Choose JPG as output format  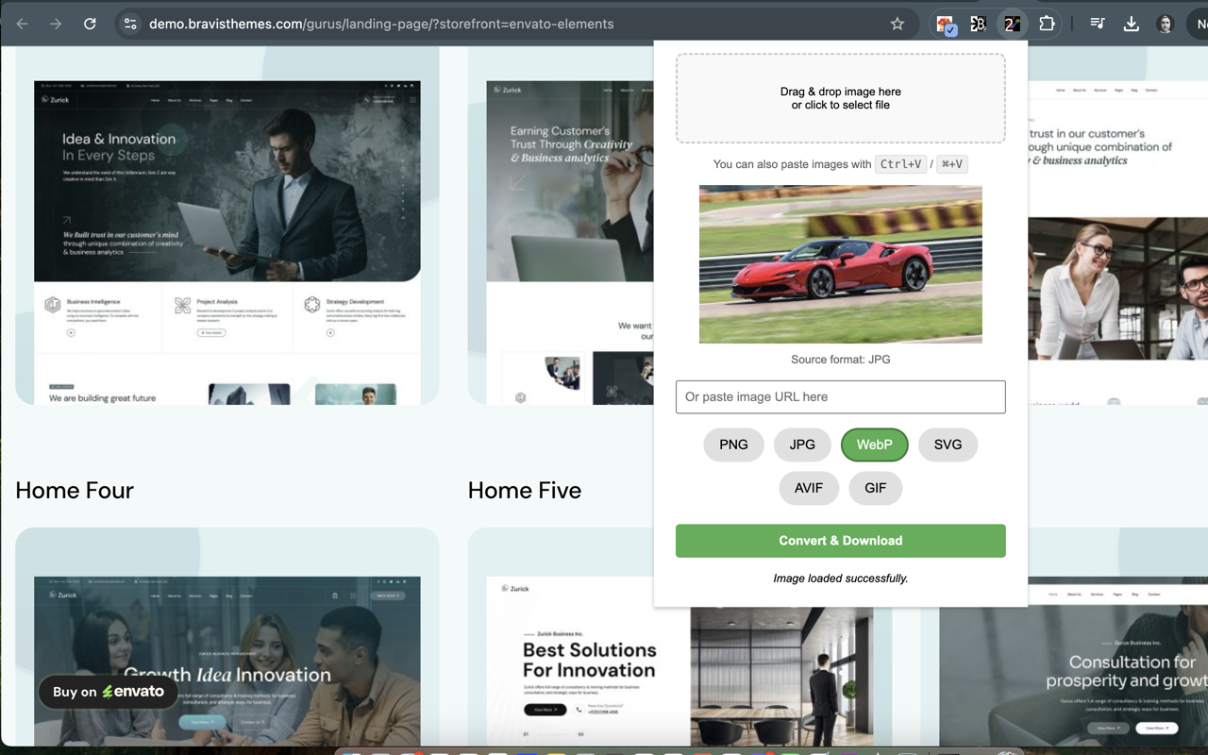[x=802, y=445]
